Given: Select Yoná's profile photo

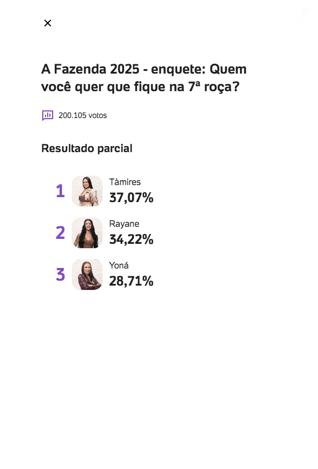Looking at the screenshot, I should tap(87, 274).
